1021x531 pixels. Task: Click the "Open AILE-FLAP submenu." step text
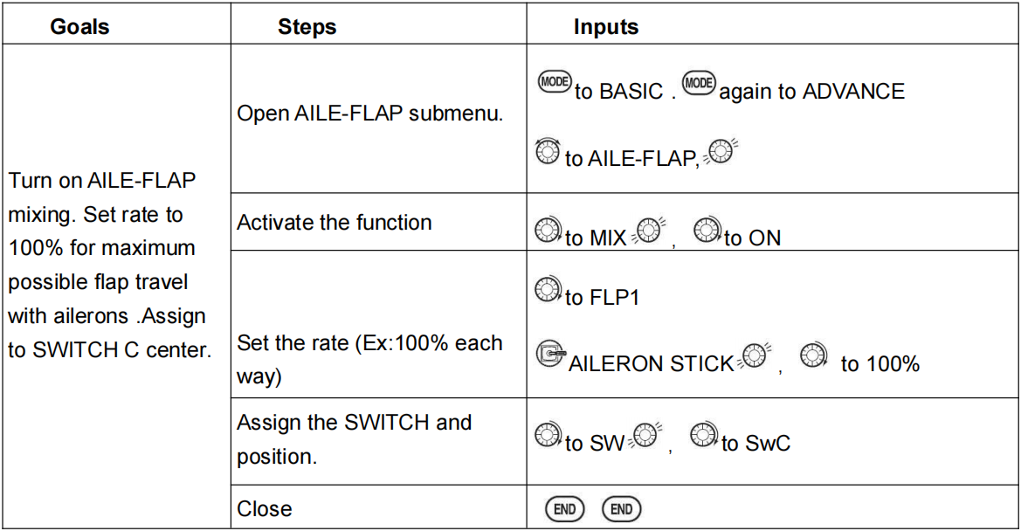370,114
